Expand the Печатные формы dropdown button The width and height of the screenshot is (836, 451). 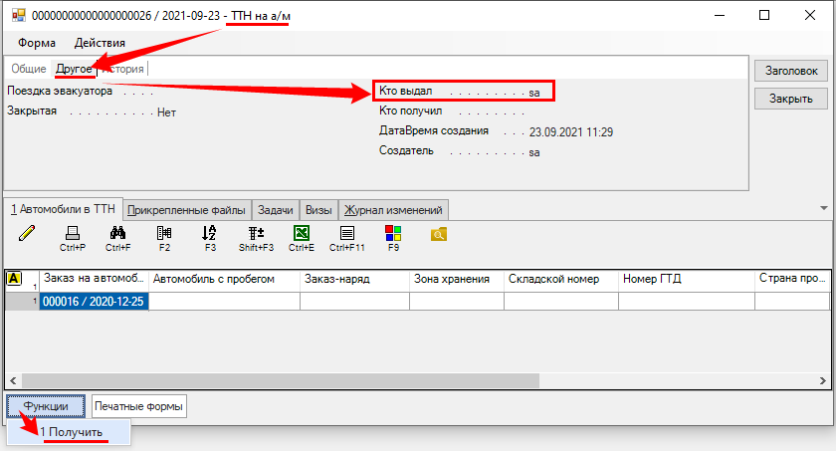(x=139, y=406)
